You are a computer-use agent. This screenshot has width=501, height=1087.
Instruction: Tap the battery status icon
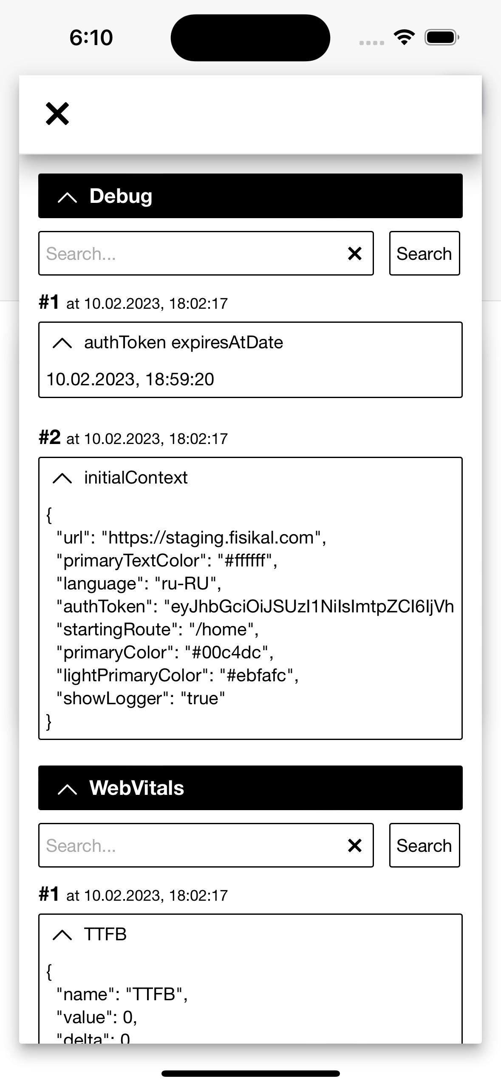(x=442, y=37)
